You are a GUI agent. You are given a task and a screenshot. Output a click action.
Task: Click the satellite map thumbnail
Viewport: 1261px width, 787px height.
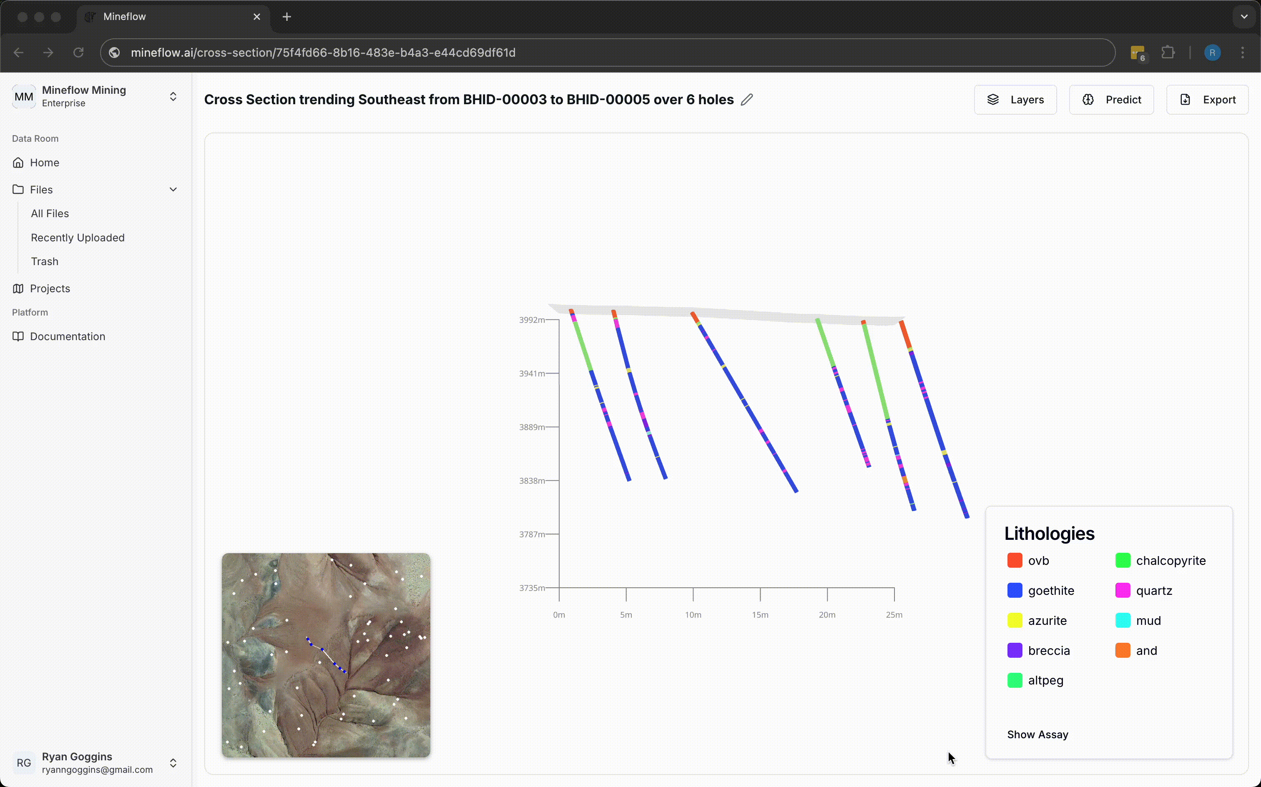[326, 655]
